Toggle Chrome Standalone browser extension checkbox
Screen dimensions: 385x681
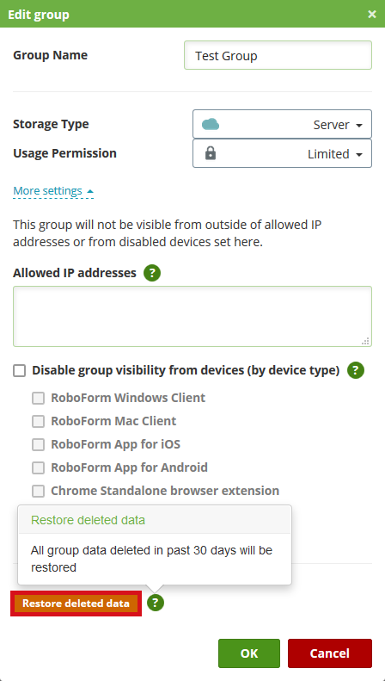click(x=38, y=492)
